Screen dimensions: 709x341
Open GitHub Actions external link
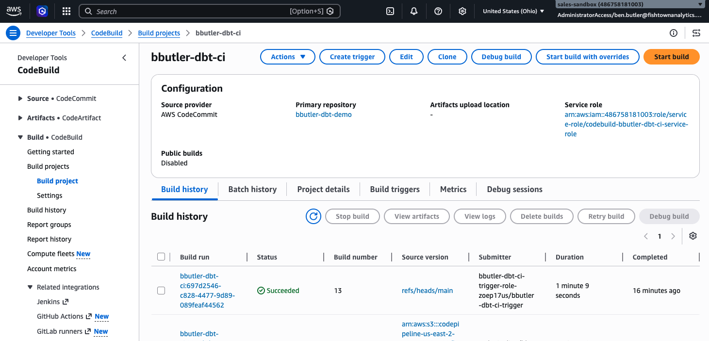(64, 316)
